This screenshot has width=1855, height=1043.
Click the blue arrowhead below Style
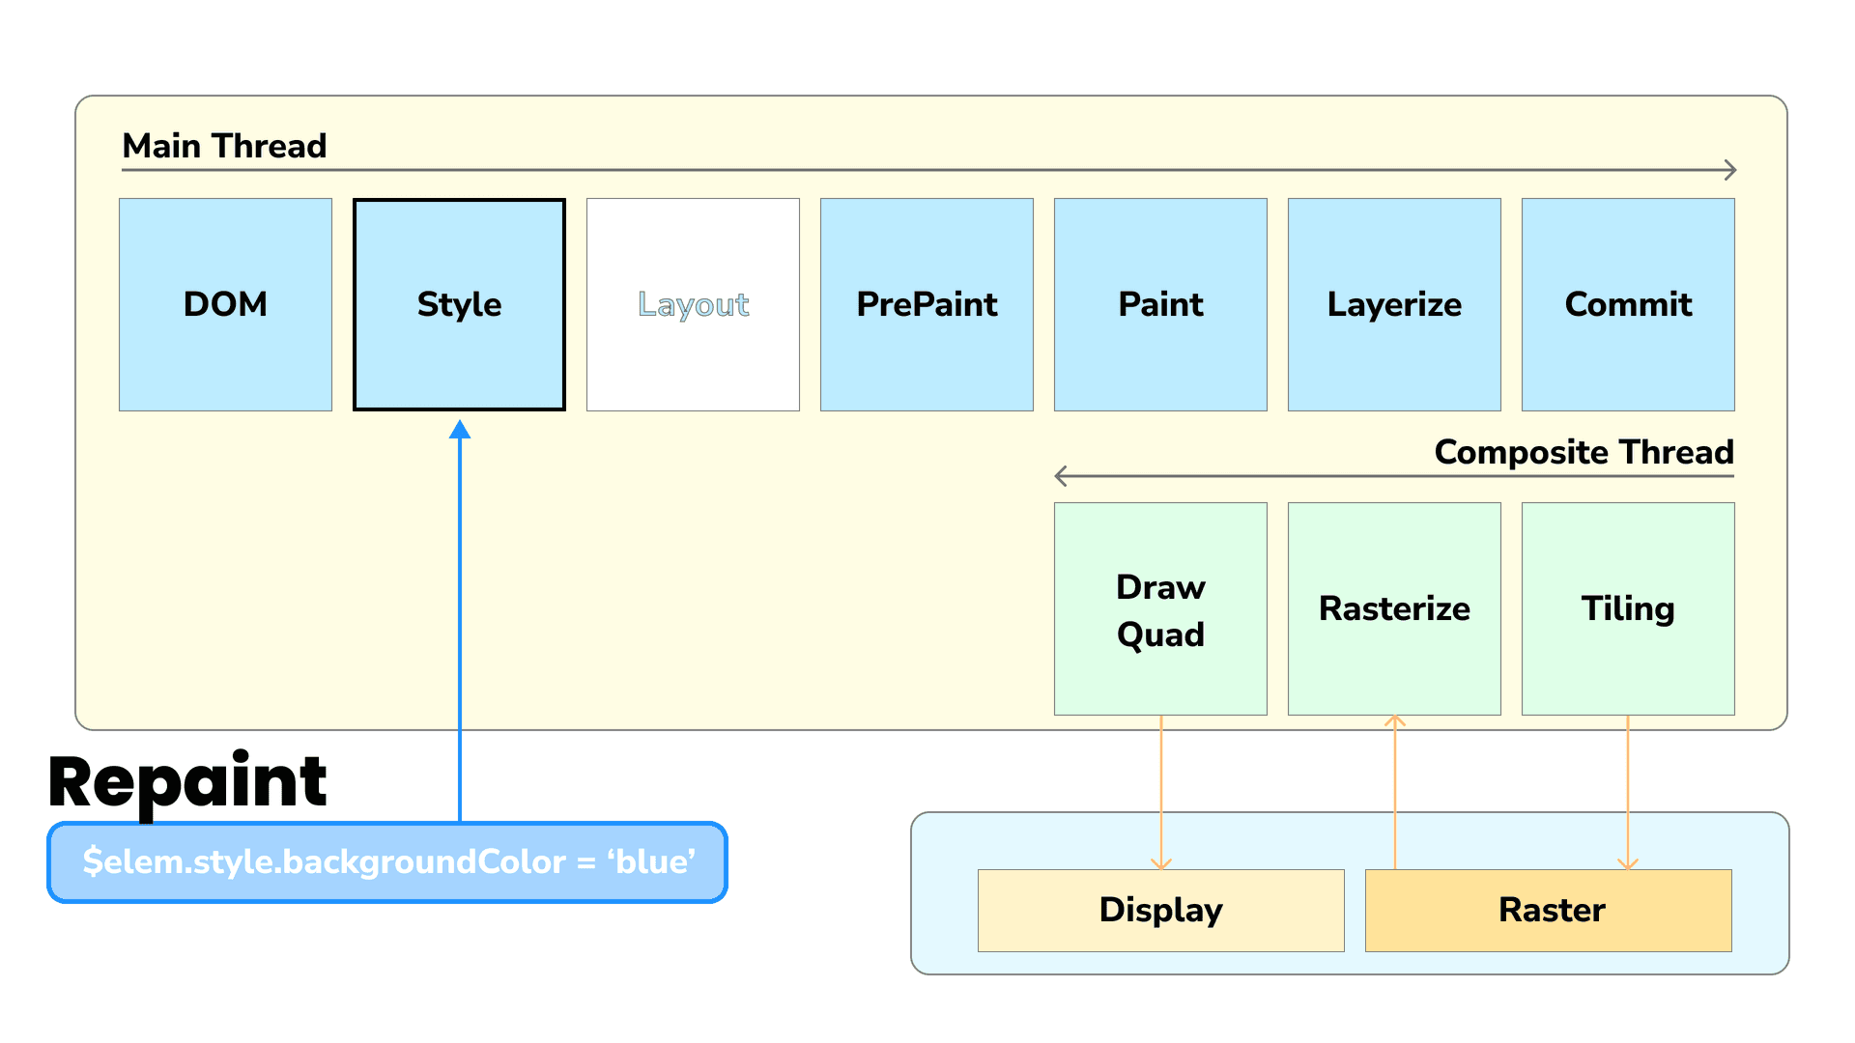pyautogui.click(x=460, y=430)
